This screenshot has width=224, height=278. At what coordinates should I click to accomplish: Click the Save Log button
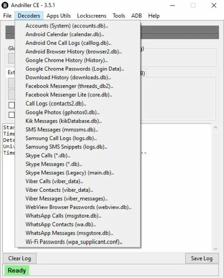tap(202, 258)
